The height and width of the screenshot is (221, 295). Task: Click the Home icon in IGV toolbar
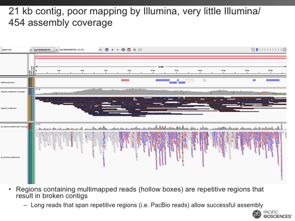pyautogui.click(x=107, y=50)
